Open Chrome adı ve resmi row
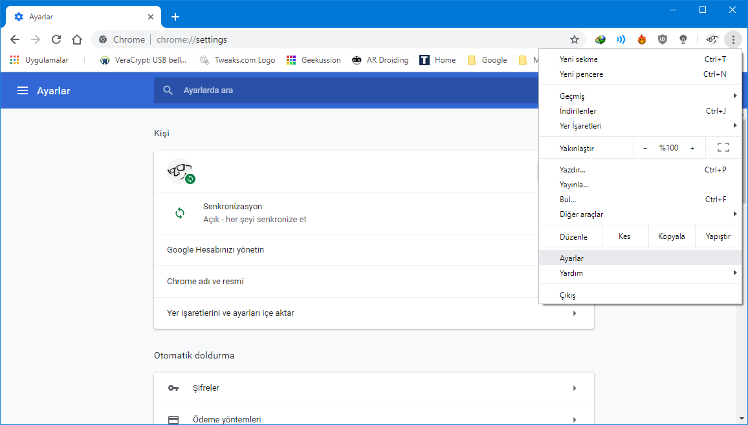Screen dimensions: 748x425 tap(347, 281)
